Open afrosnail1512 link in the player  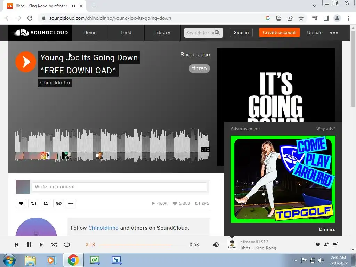(x=254, y=242)
